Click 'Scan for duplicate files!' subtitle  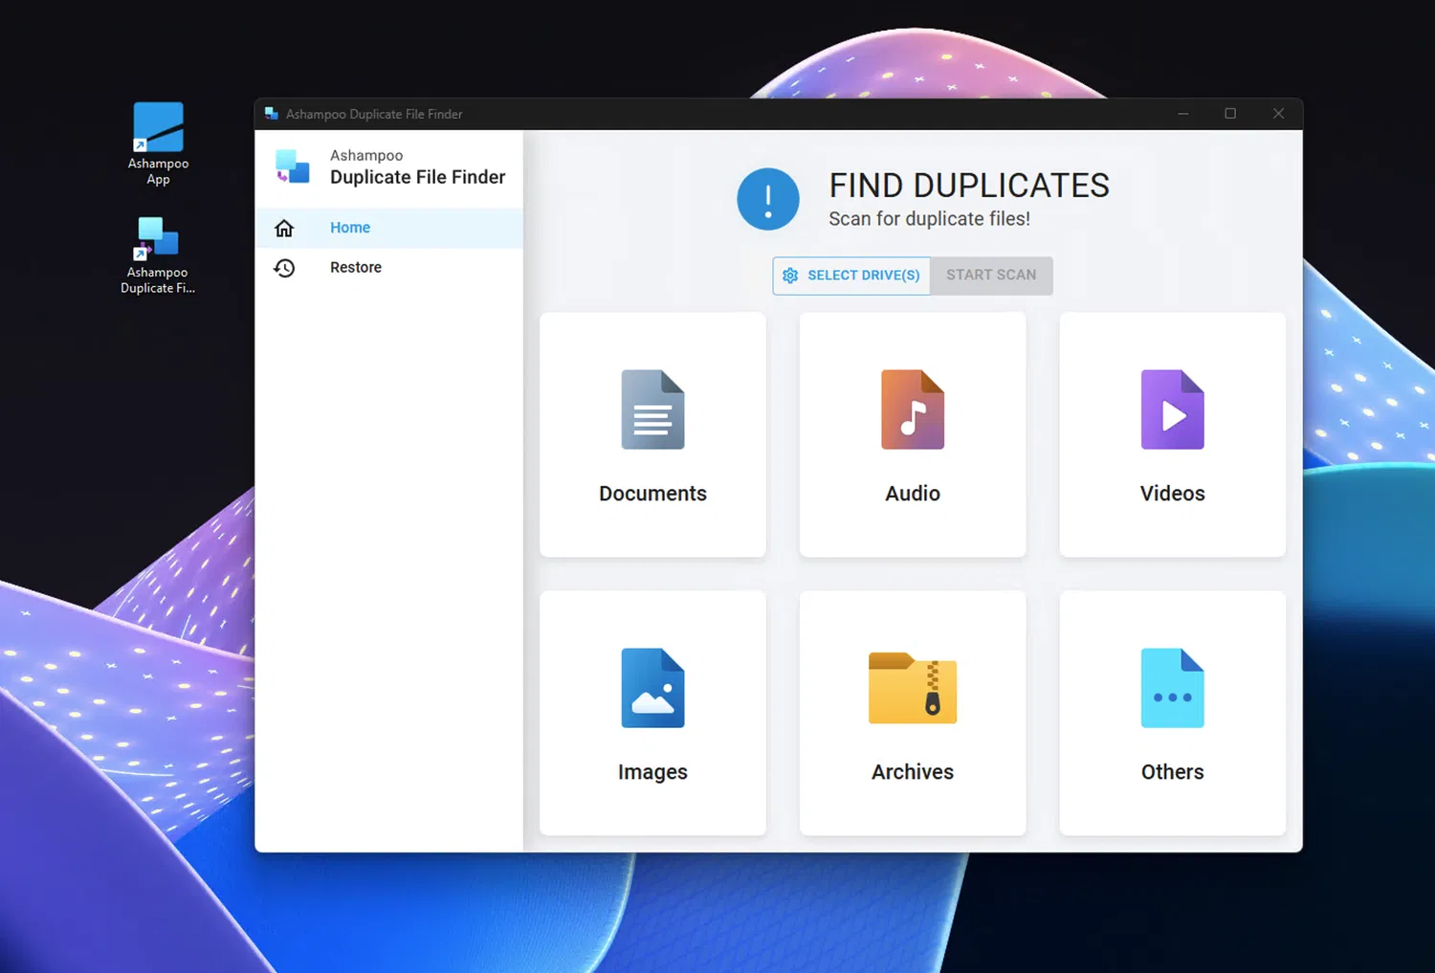(929, 219)
